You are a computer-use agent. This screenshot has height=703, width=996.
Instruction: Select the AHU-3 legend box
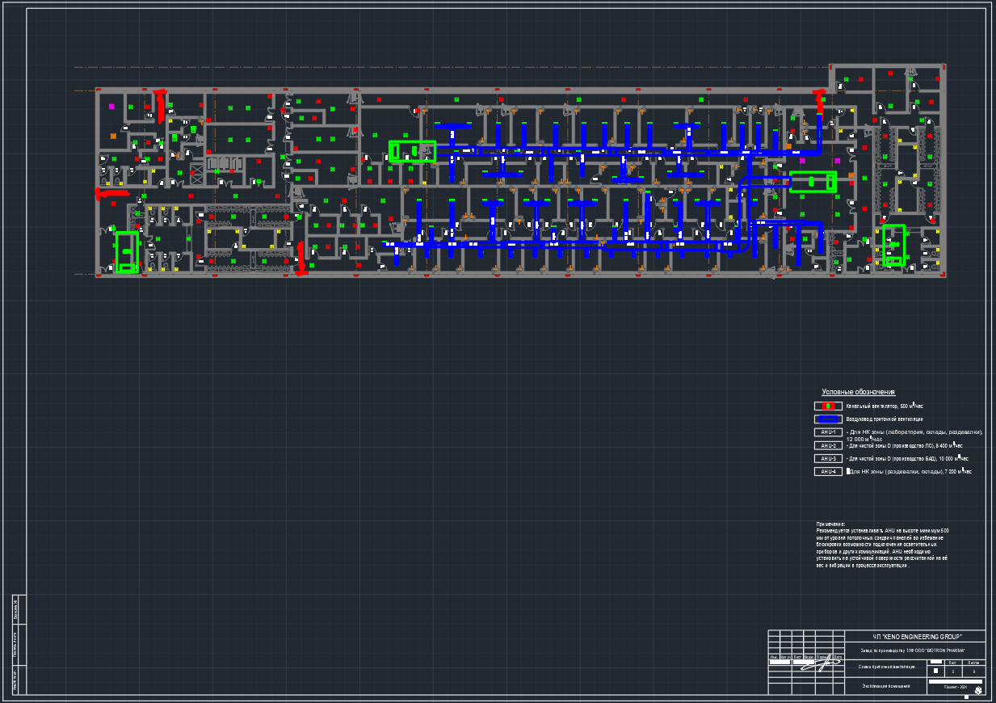828,458
